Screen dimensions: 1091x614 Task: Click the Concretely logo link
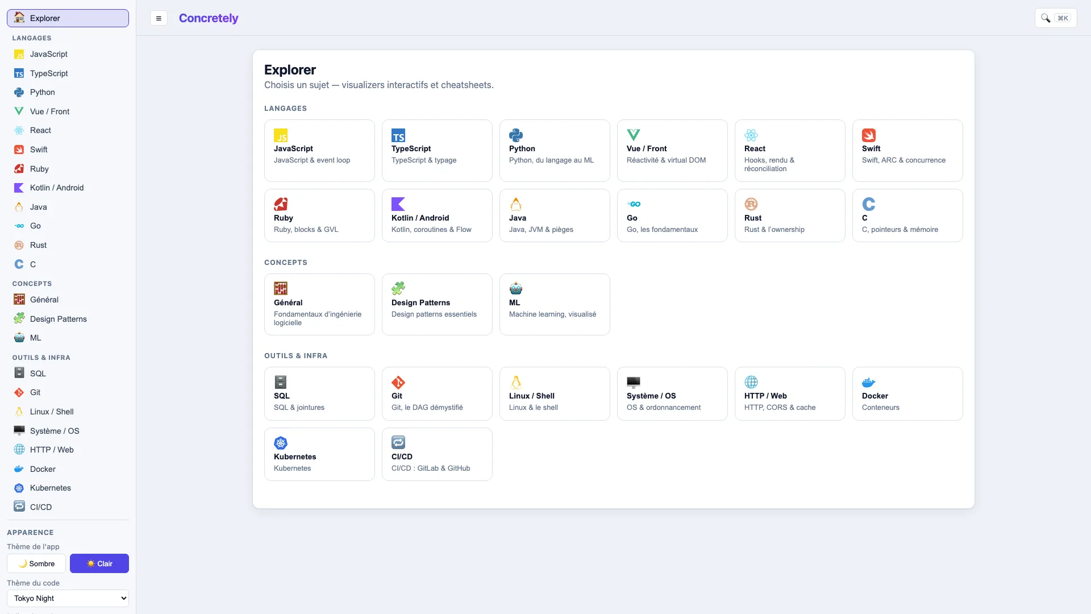click(209, 18)
